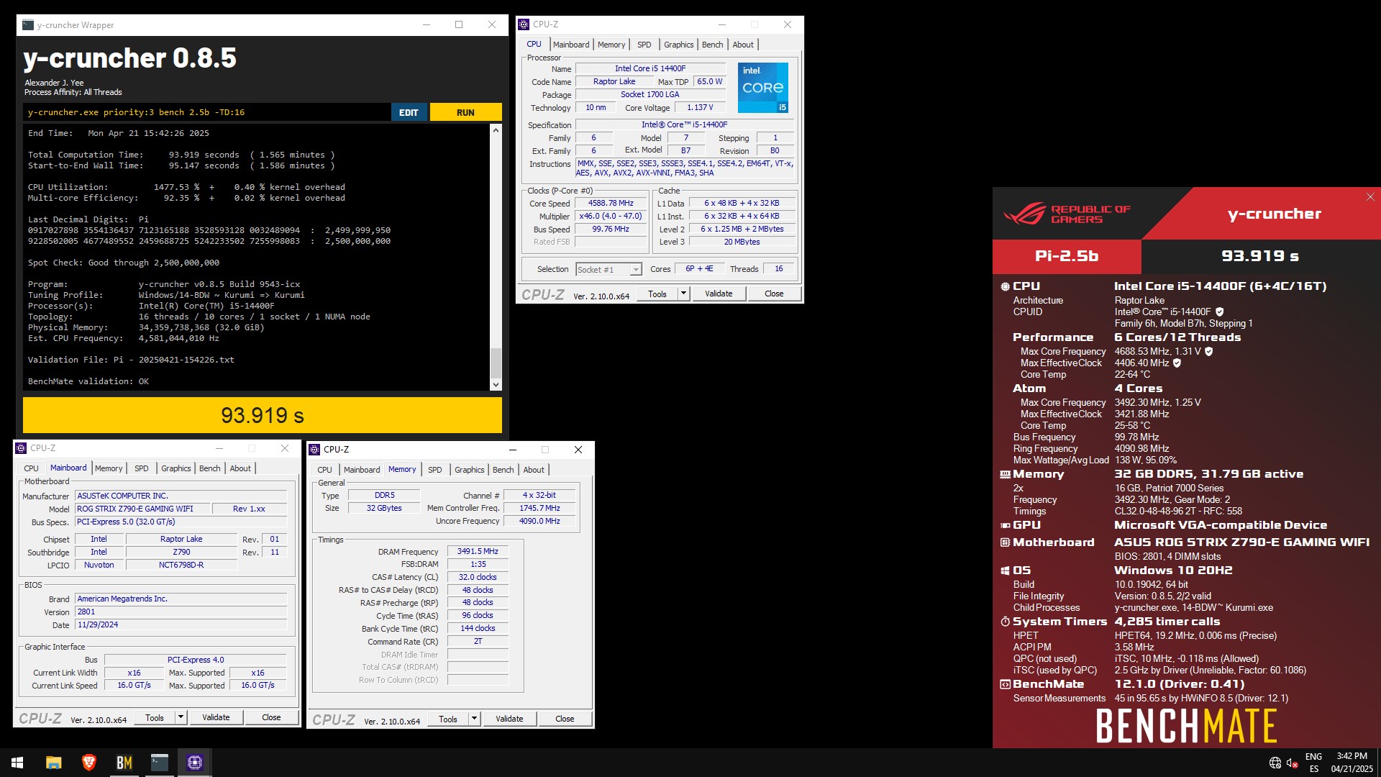Screen dimensions: 1381x777
Task: Click the Memory section icon in BenchMate
Action: (1005, 474)
